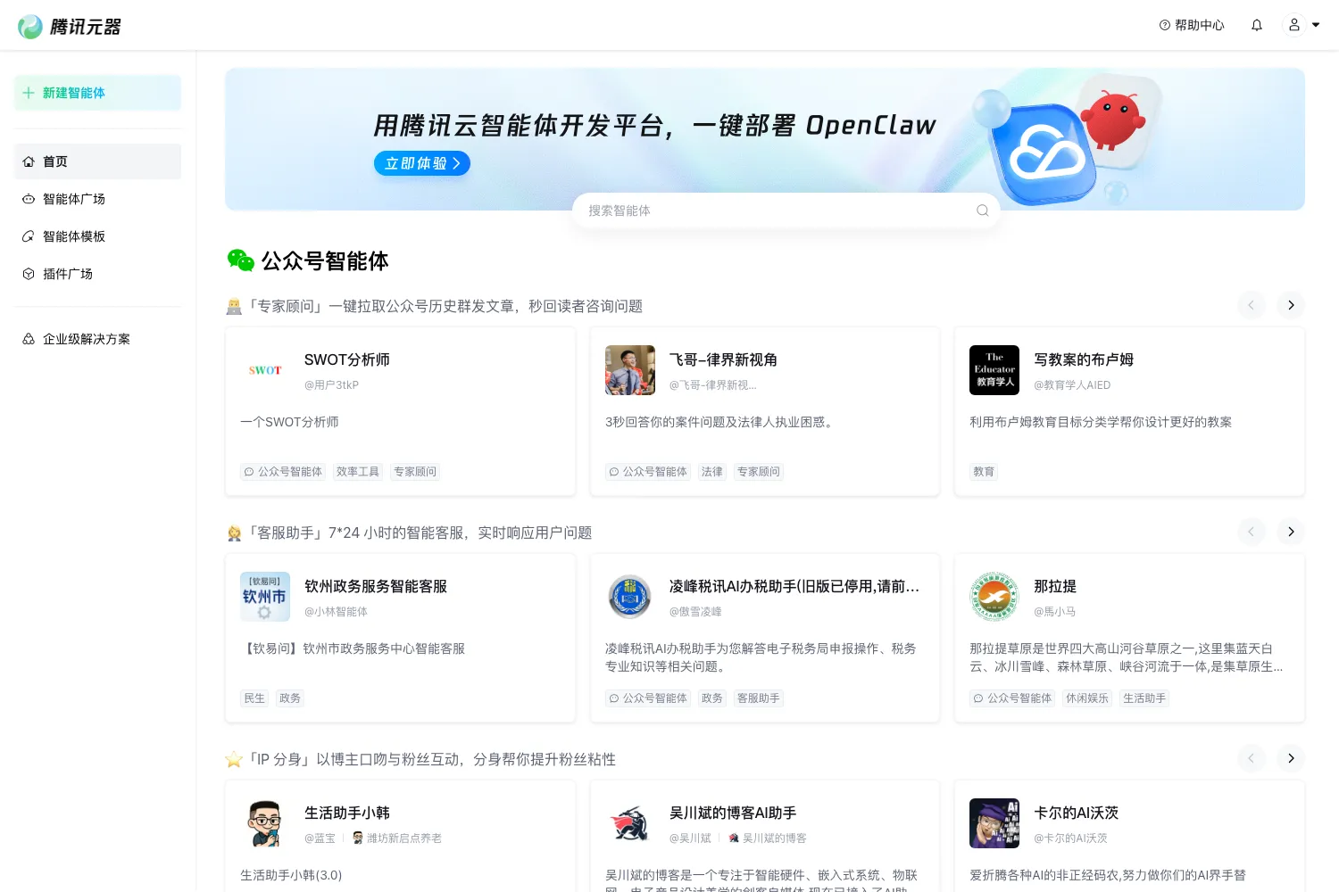Click the 卡尔的AI沃茨 avatar
This screenshot has height=892, width=1339.
point(994,823)
